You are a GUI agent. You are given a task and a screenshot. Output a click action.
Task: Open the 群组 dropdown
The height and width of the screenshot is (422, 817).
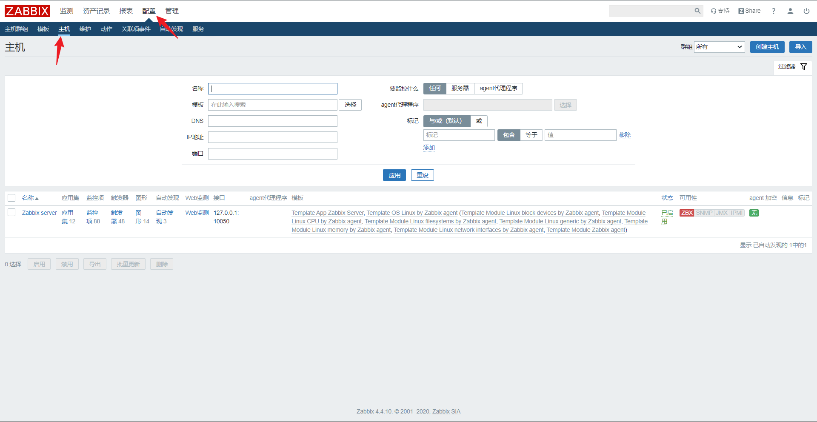(x=719, y=47)
